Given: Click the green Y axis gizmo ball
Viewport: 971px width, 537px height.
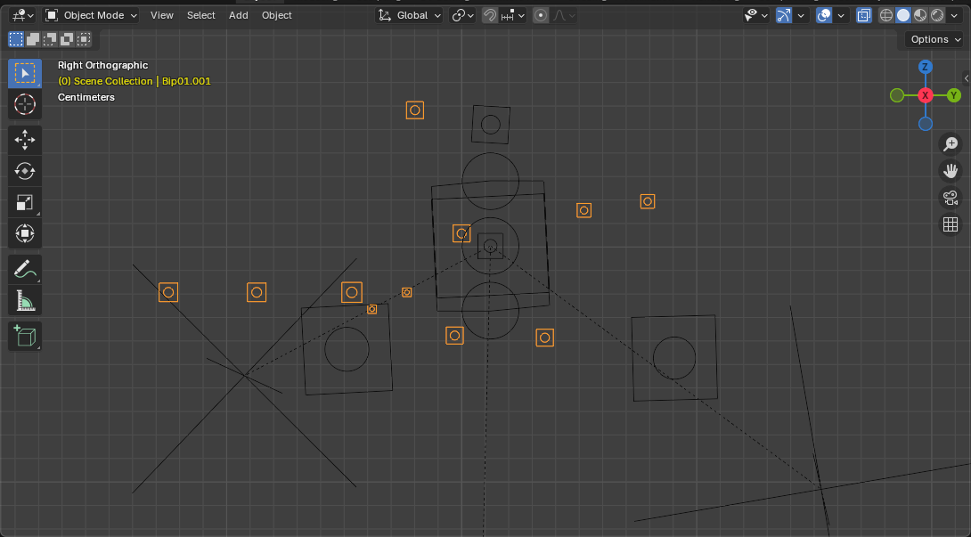Looking at the screenshot, I should pyautogui.click(x=954, y=95).
